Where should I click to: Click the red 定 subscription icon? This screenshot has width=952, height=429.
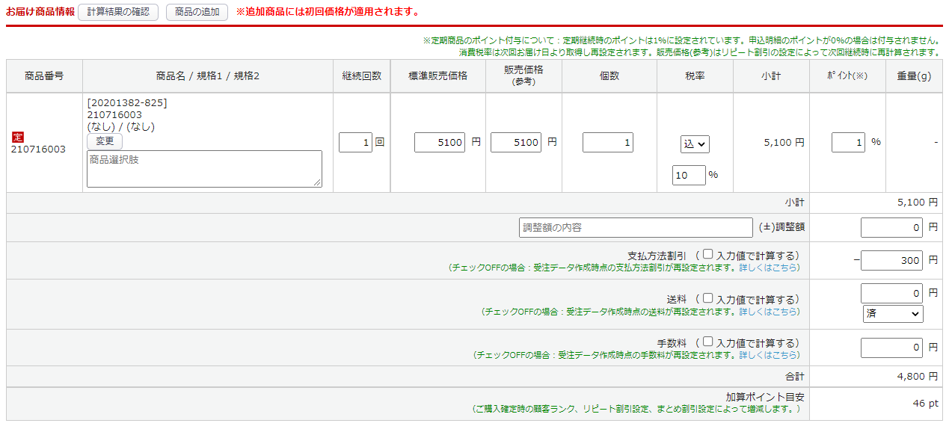[18, 137]
